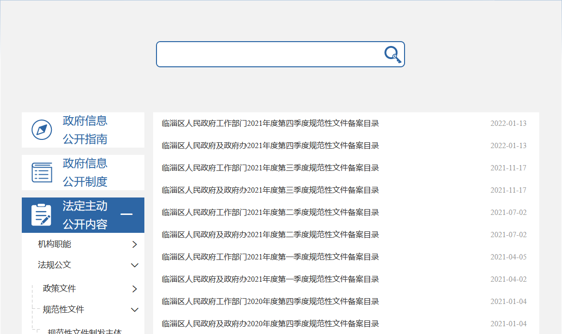Screen dimensions: 562x334
Task: Click into the search input box
Action: click(269, 54)
